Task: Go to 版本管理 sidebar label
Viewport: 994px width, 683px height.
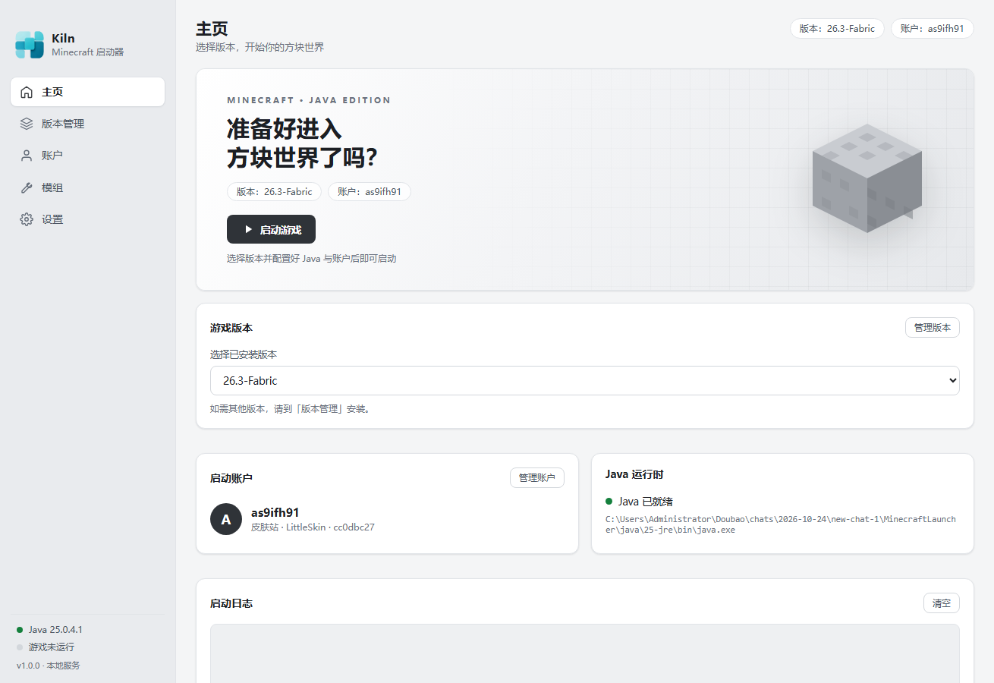Action: coord(63,124)
